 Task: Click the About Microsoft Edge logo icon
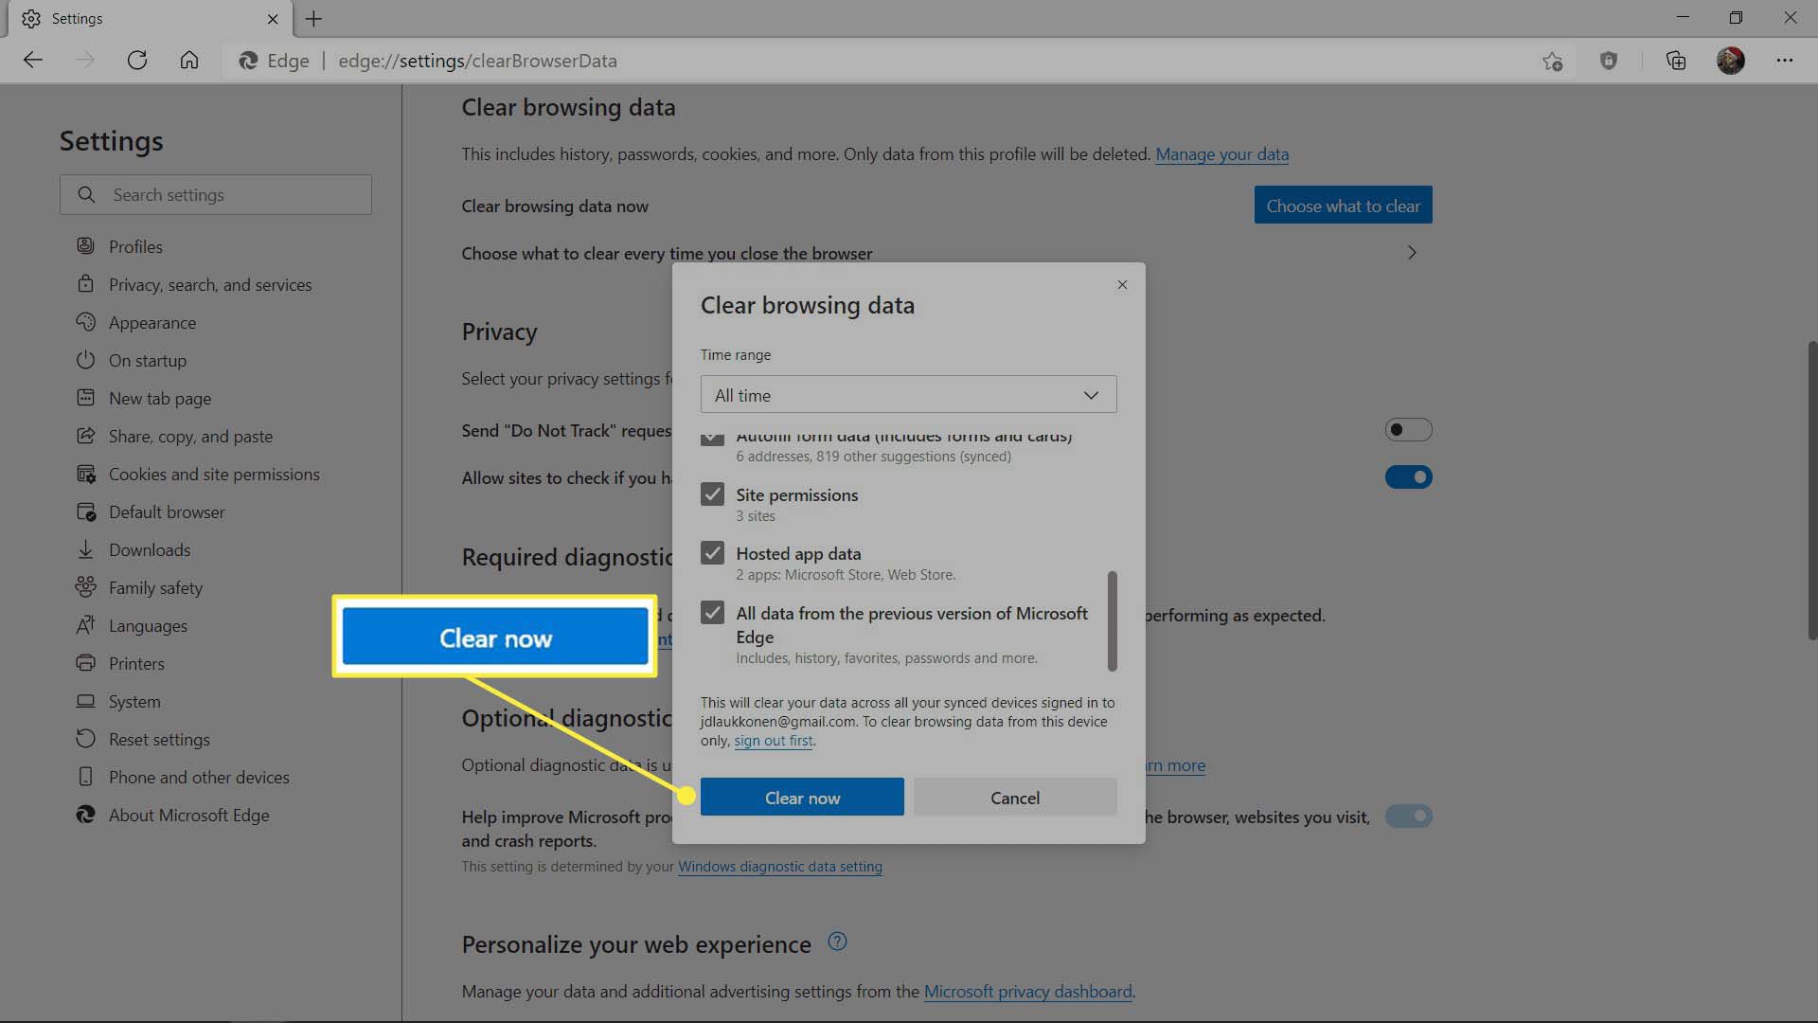(85, 815)
